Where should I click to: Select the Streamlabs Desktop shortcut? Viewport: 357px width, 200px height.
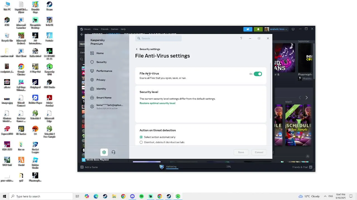tap(35, 23)
